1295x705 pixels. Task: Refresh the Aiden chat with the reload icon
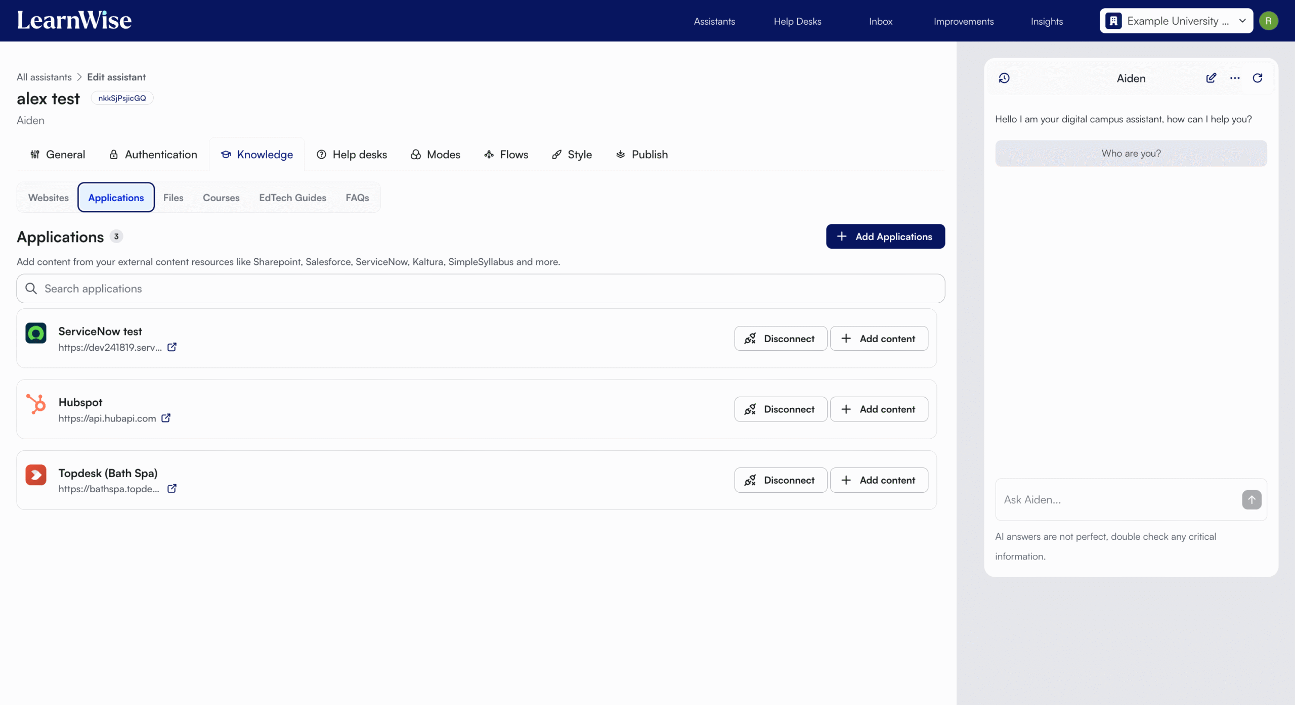click(1258, 78)
